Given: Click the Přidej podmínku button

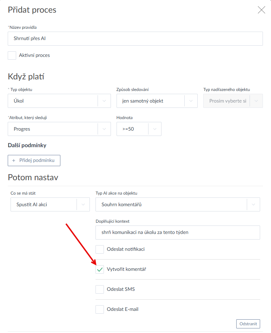Looking at the screenshot, I should pyautogui.click(x=34, y=160).
